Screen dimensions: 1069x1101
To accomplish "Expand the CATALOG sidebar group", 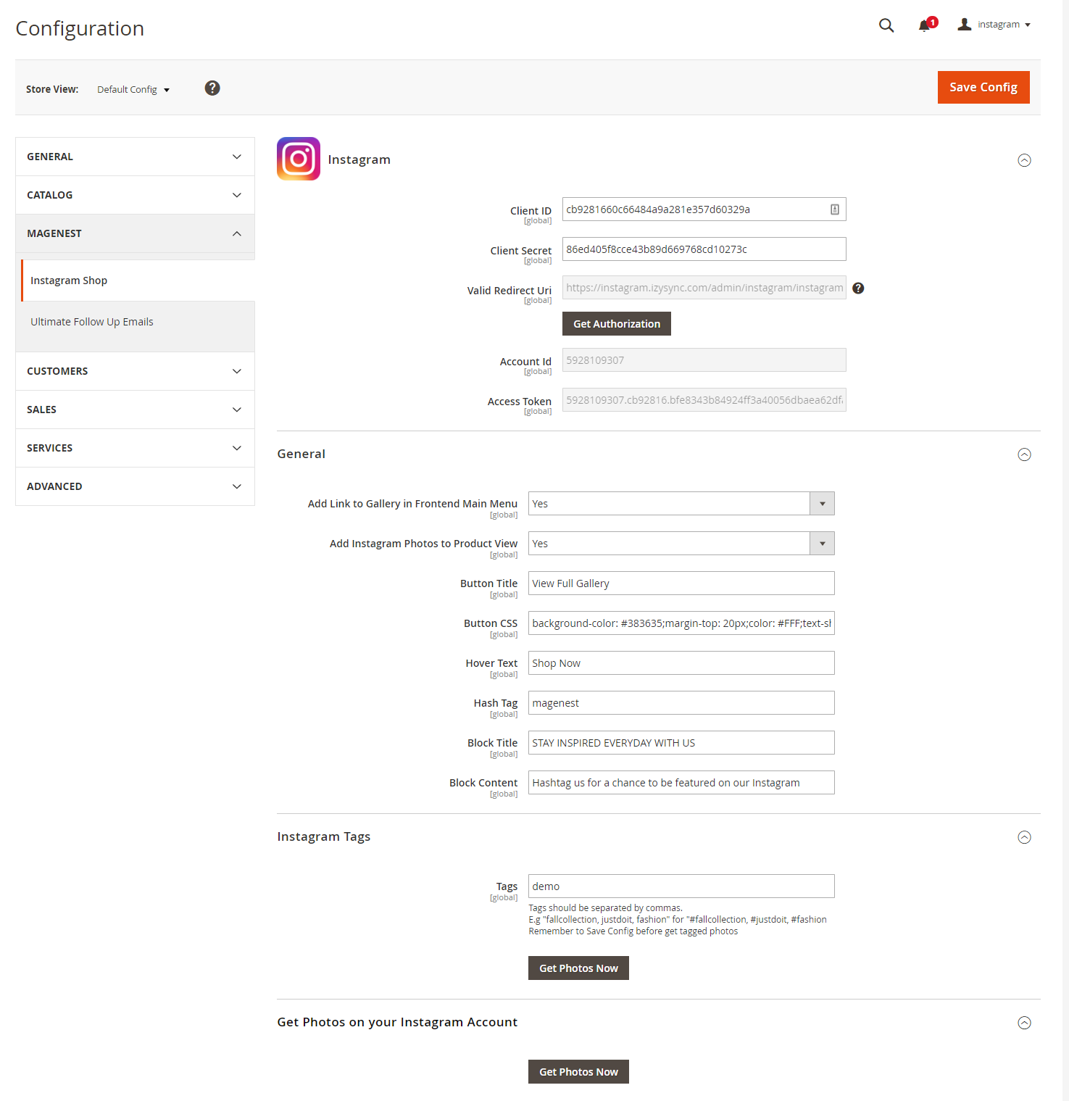I will click(x=135, y=195).
